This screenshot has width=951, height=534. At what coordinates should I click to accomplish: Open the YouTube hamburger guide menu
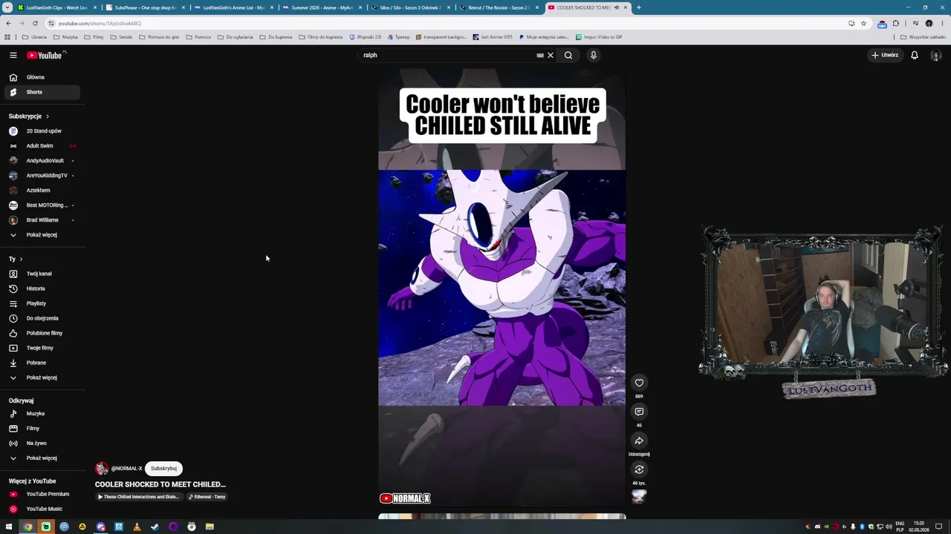[13, 55]
